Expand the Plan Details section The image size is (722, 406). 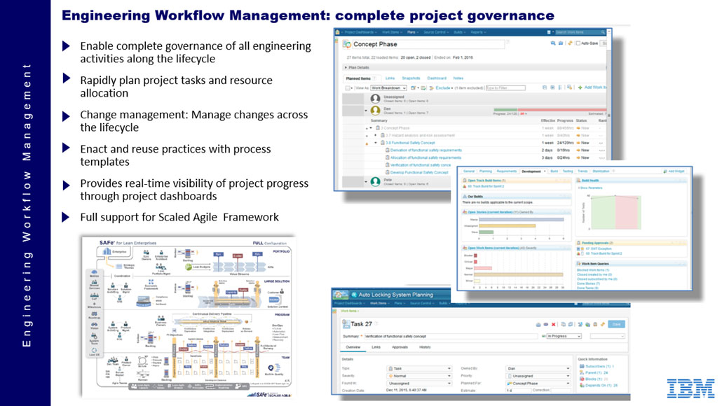(x=346, y=67)
